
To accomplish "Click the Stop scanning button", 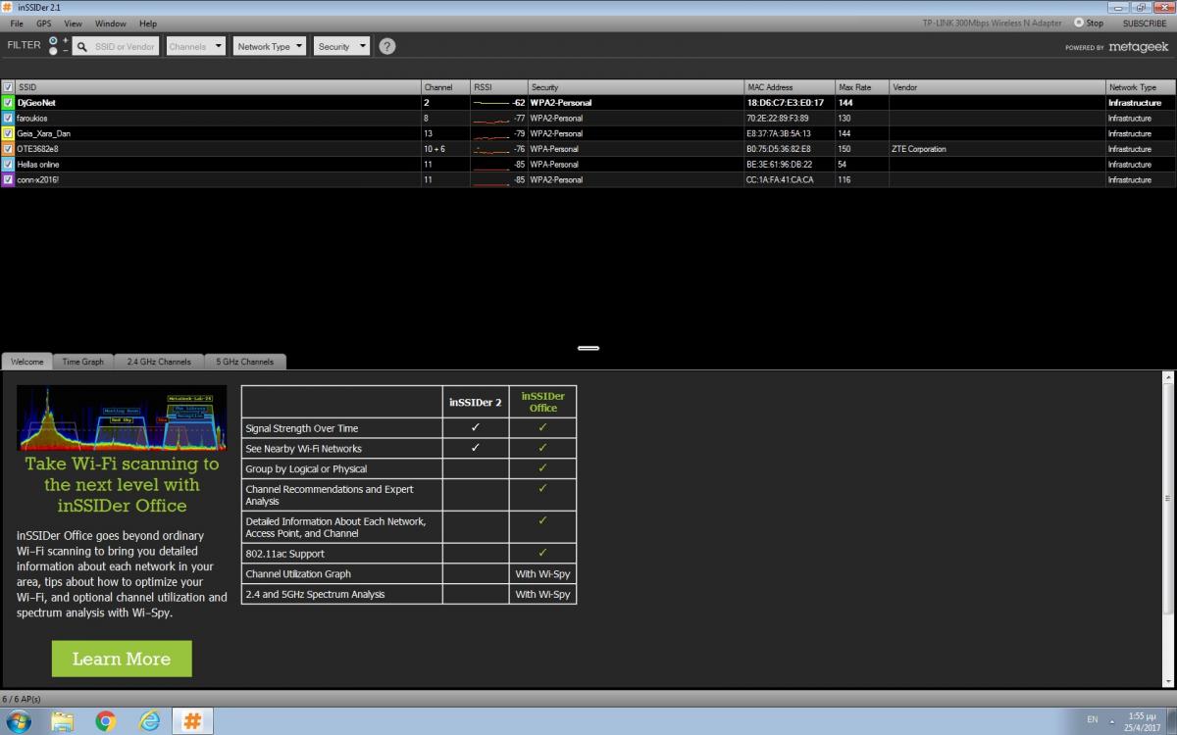I will tap(1089, 23).
